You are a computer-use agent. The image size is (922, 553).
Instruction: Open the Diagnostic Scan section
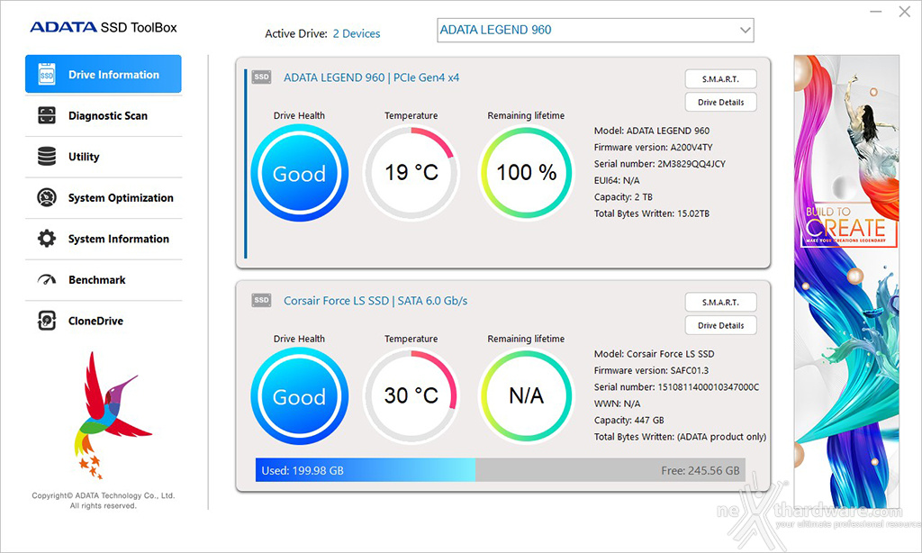(x=104, y=116)
